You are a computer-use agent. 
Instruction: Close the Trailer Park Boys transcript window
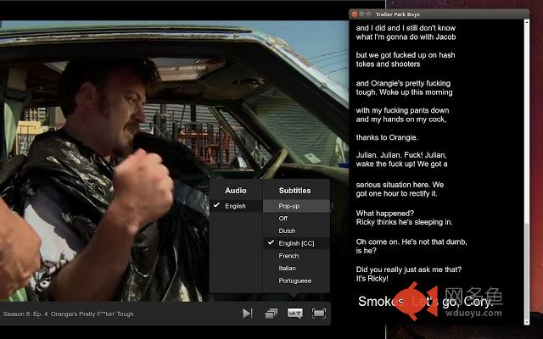coord(355,14)
